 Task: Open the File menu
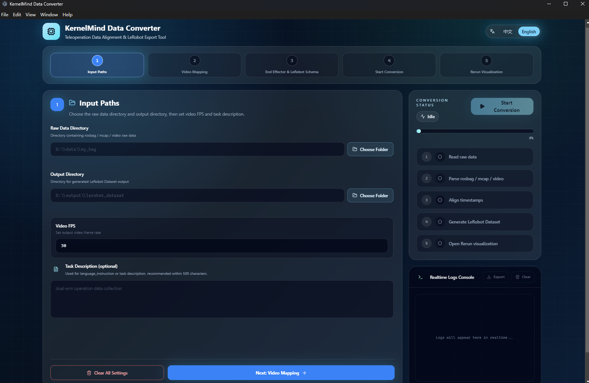5,14
